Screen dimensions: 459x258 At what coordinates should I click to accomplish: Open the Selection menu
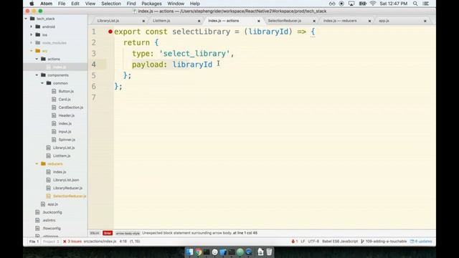[x=111, y=4]
